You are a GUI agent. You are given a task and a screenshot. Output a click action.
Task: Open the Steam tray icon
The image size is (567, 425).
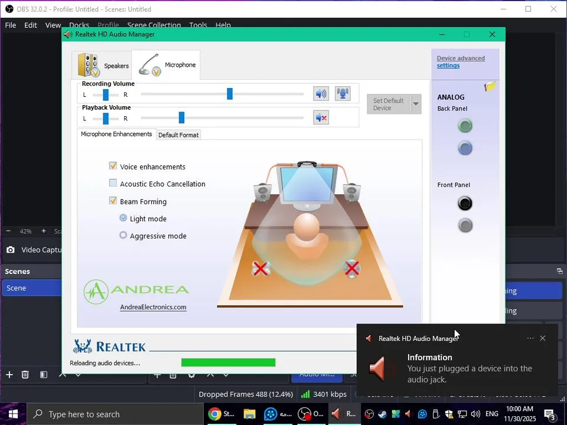tap(382, 414)
